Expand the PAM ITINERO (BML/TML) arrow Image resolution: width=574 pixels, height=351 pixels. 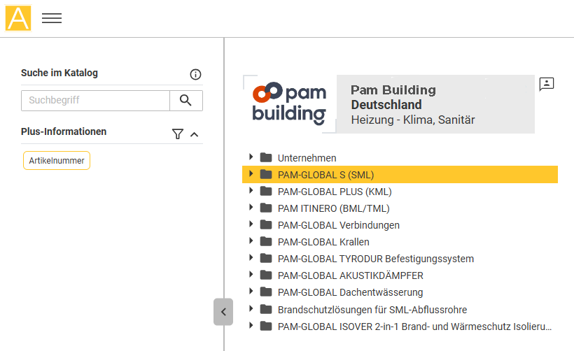coord(251,207)
